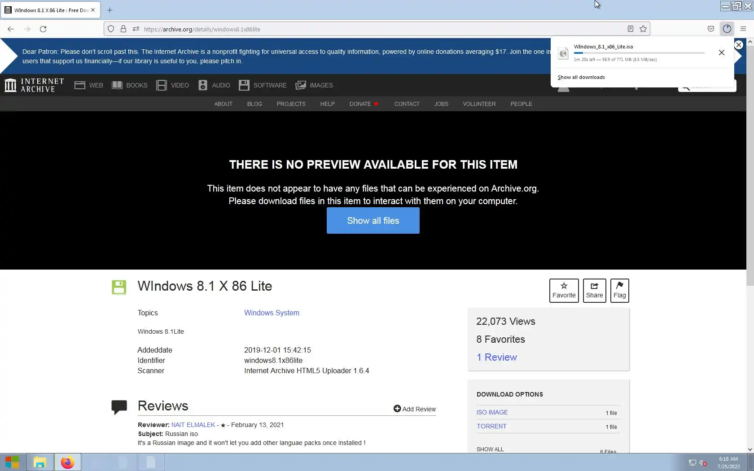
Task: Open the IMAGES media section
Action: point(314,85)
